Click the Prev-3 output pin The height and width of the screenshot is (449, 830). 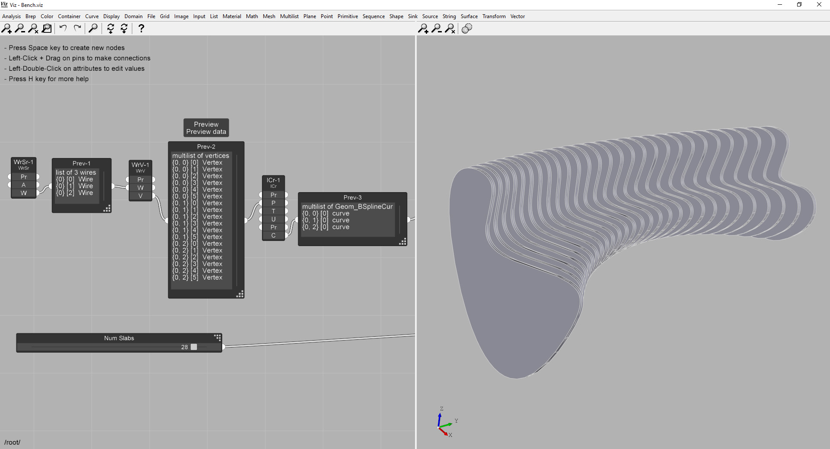408,220
